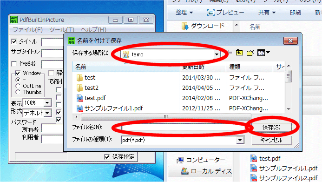Open the view options dropdown arrow
Image resolution: width=322 pixels, height=182 pixels.
point(268,53)
